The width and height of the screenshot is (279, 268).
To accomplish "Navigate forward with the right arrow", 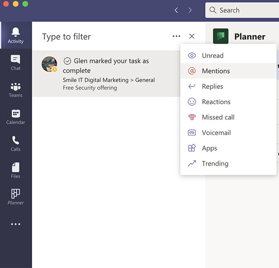I will (190, 10).
